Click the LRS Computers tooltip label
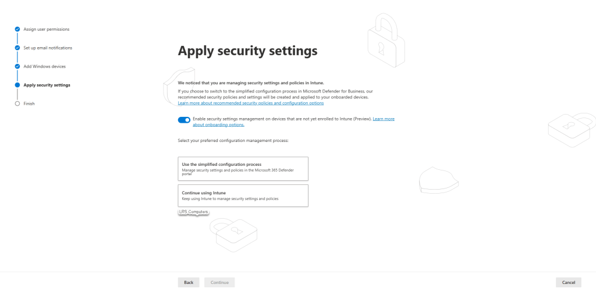Screen dimensions: 596x292 (x=193, y=212)
